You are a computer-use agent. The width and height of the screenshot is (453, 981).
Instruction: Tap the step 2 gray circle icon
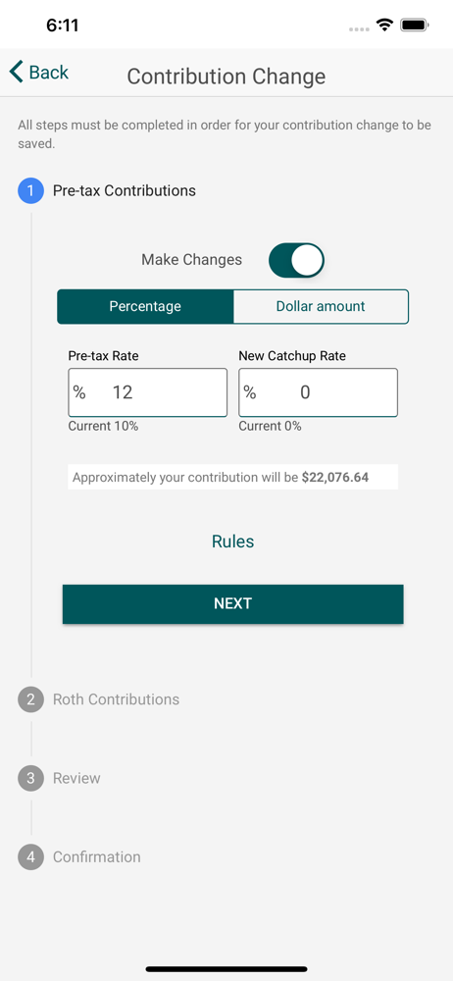point(30,698)
